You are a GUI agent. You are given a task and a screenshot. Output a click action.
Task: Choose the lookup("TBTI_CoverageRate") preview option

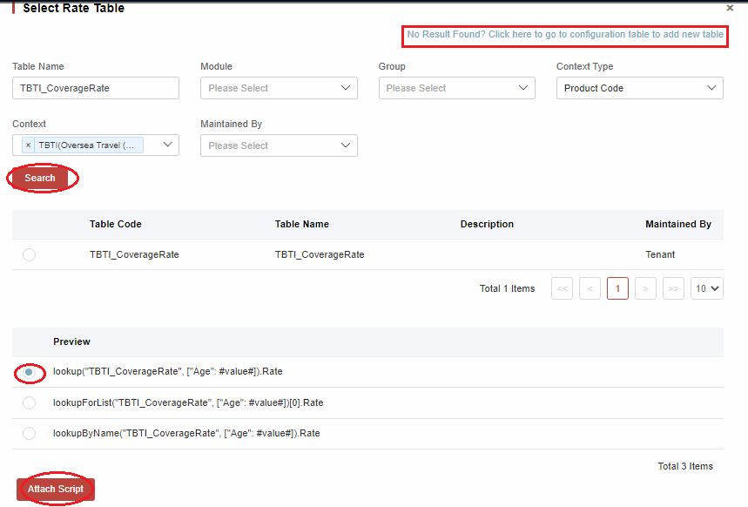[x=29, y=372]
